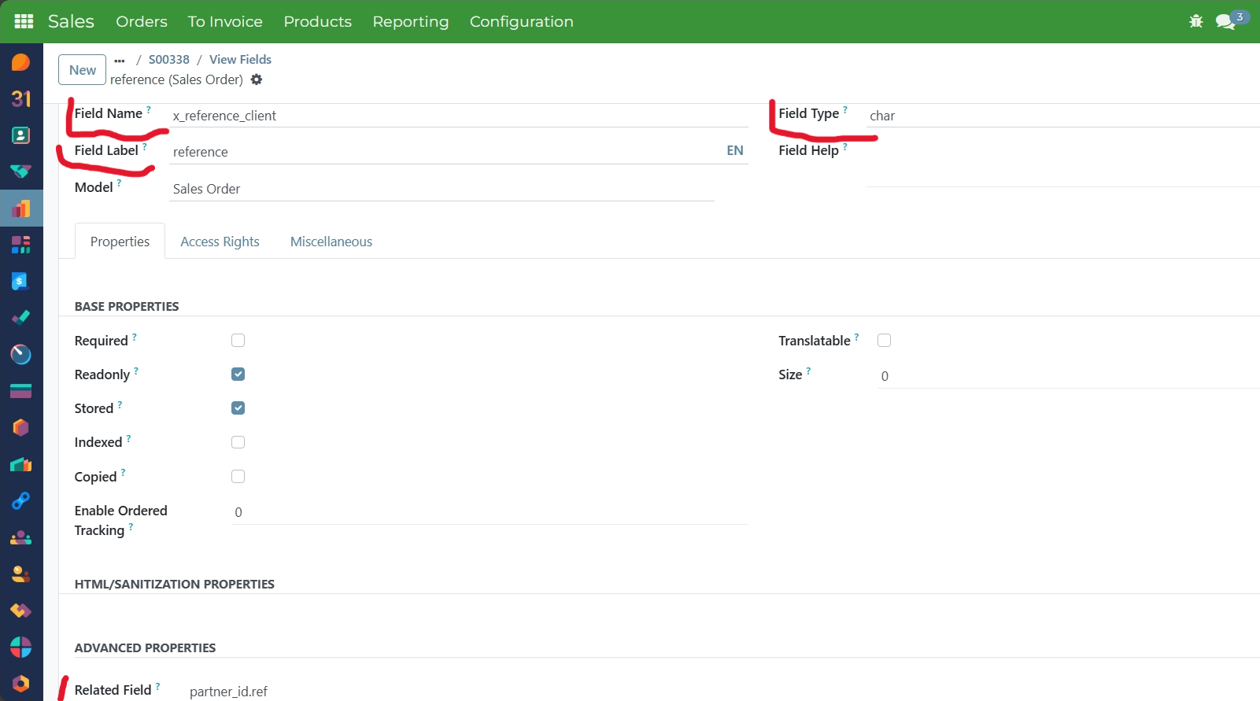Open the Configuration menu

click(522, 21)
